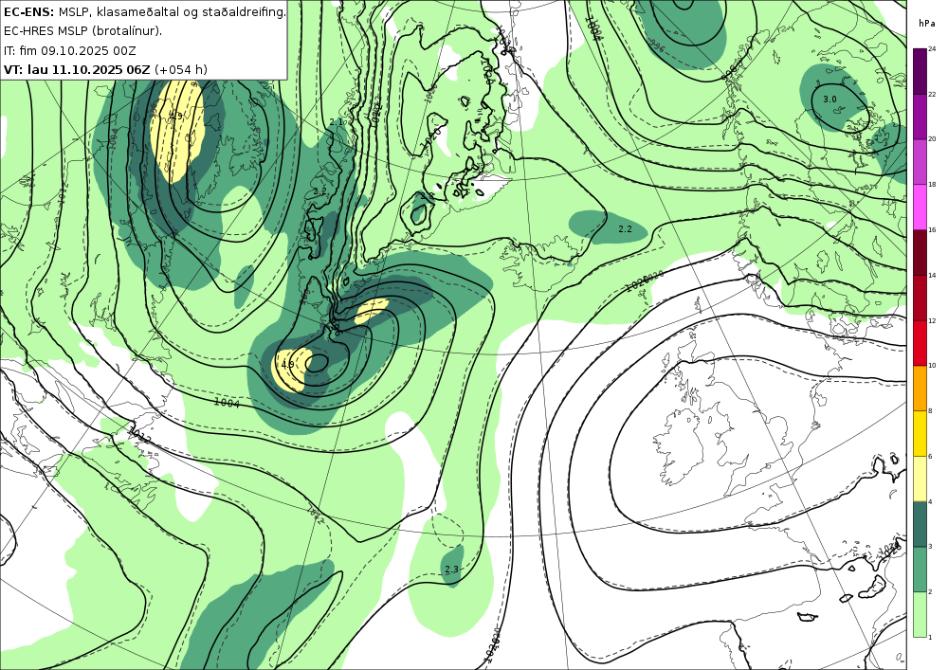
Task: Select the light green 1–2 legend swatch
Action: 920,614
